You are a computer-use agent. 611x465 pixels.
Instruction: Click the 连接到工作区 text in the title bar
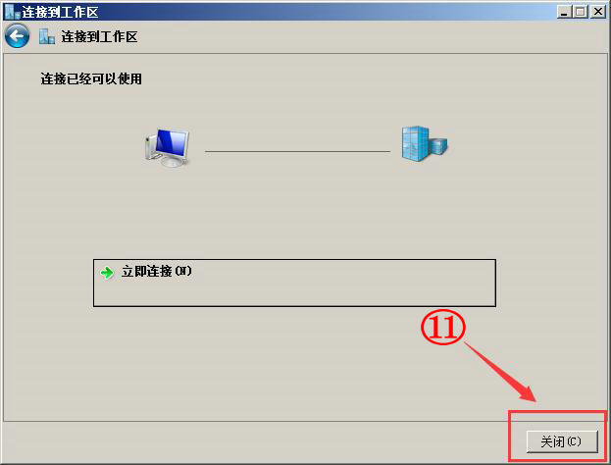point(60,12)
